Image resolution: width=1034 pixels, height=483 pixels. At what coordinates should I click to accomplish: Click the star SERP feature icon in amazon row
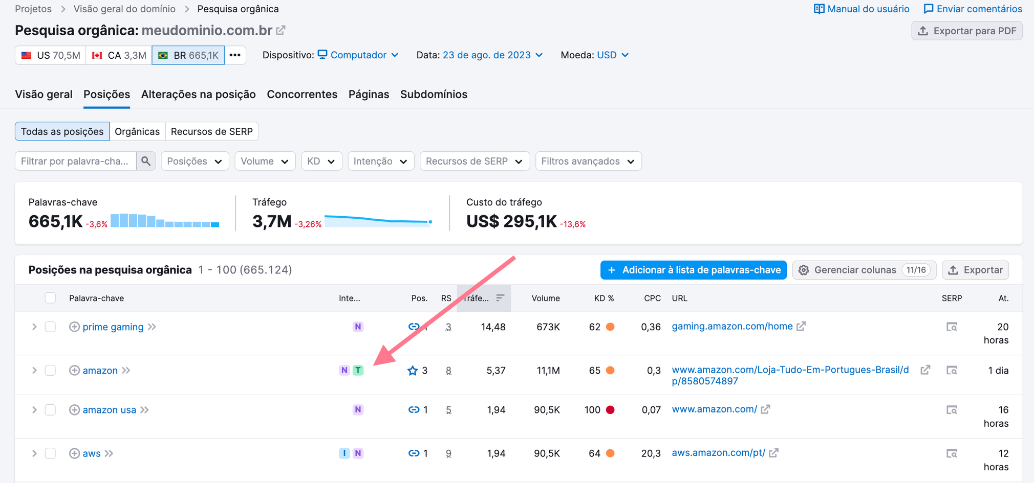[x=413, y=370]
